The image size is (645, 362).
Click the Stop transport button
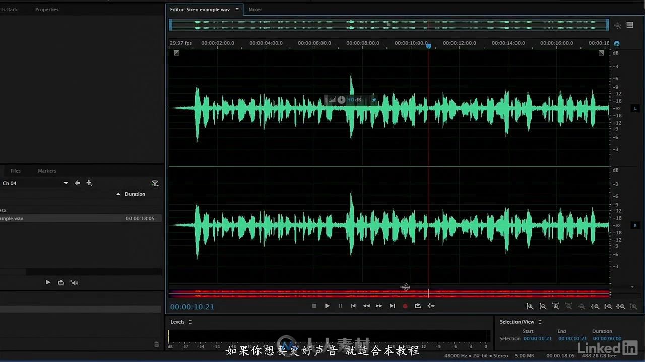coord(314,306)
